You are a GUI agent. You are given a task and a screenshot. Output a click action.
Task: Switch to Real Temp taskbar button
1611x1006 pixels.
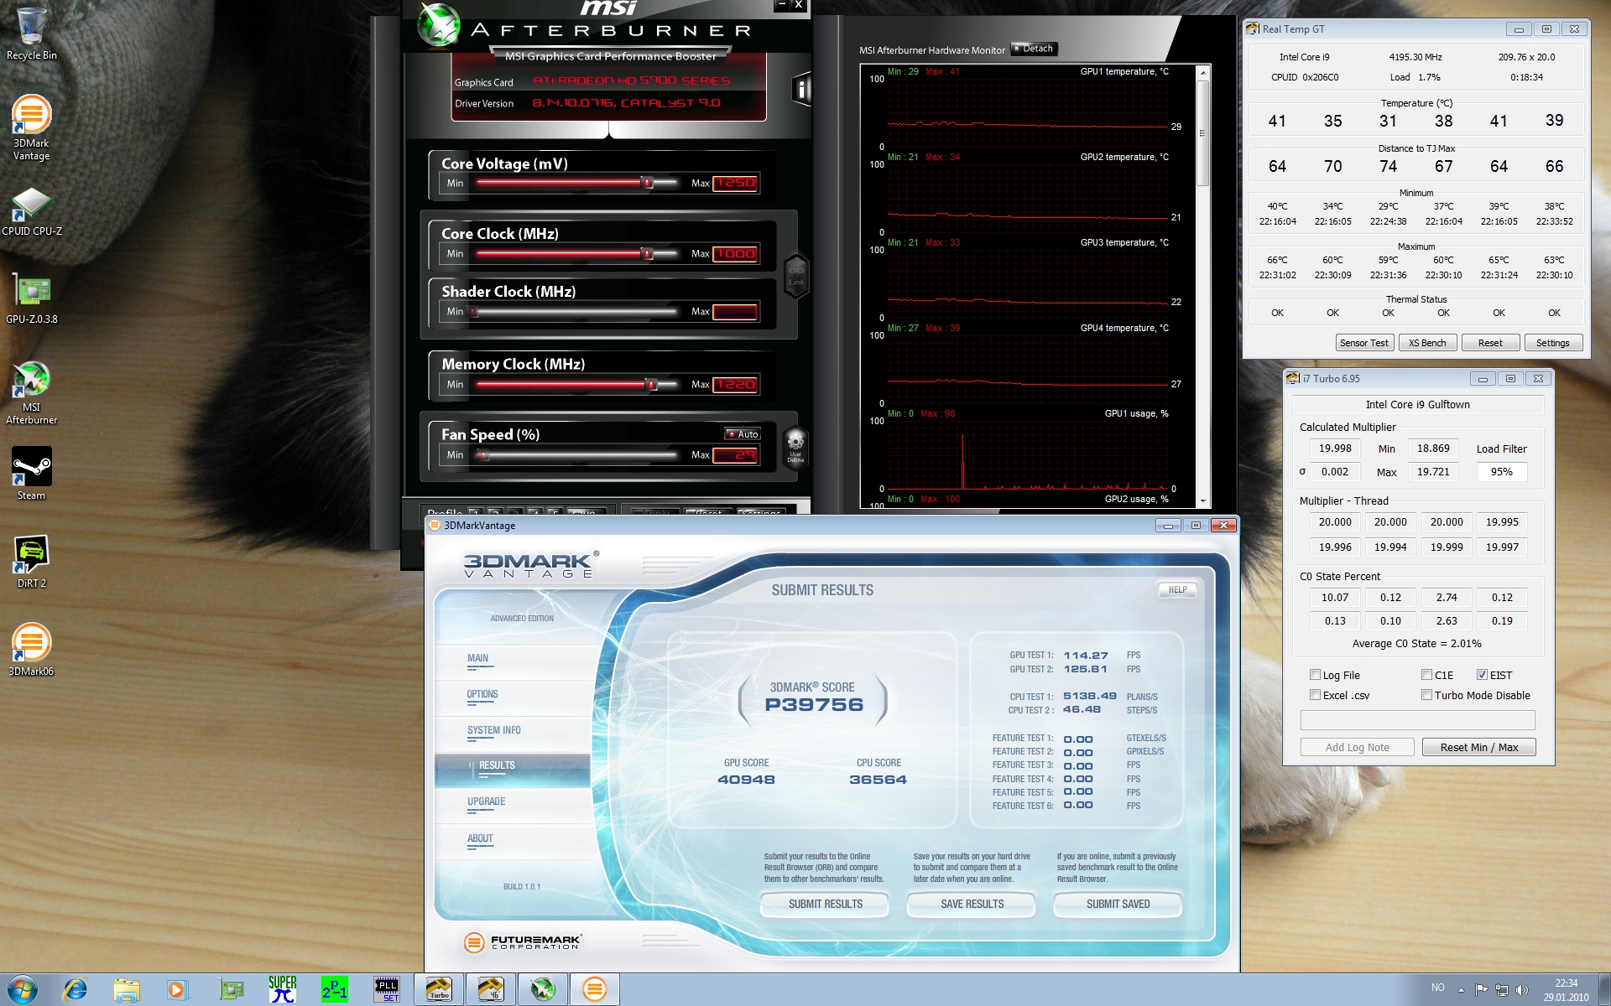(491, 989)
